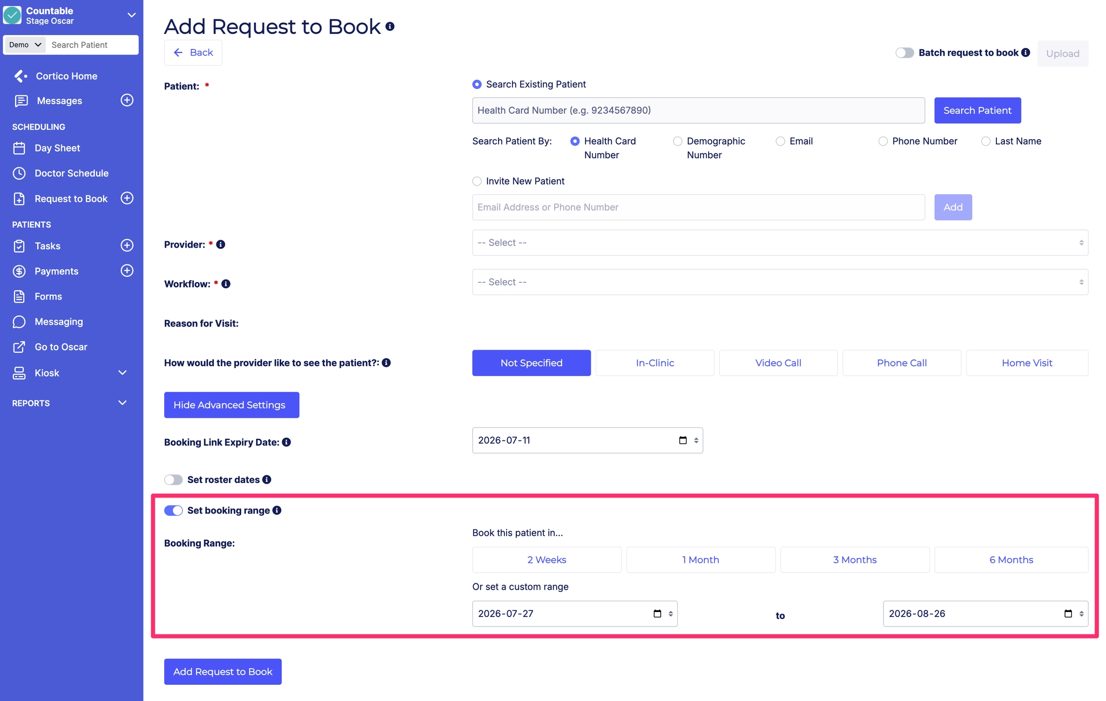1106x701 pixels.
Task: Open Day Sheet from sidebar
Action: click(57, 148)
